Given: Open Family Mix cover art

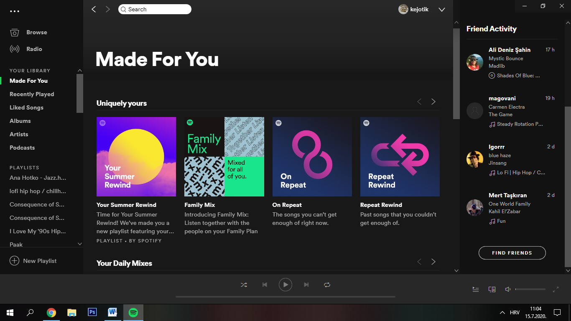Looking at the screenshot, I should 224,157.
